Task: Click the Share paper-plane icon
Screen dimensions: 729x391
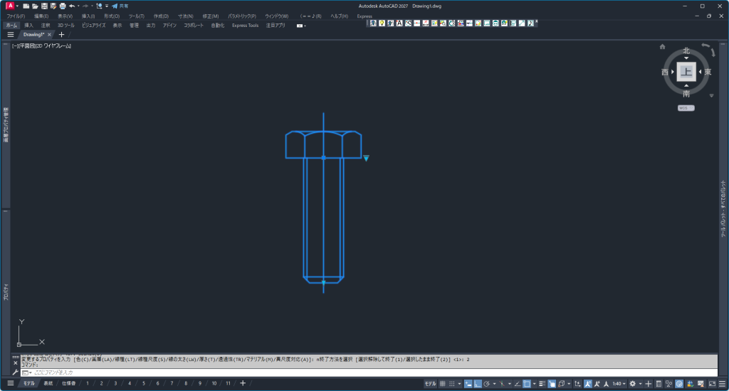Action: (x=115, y=6)
